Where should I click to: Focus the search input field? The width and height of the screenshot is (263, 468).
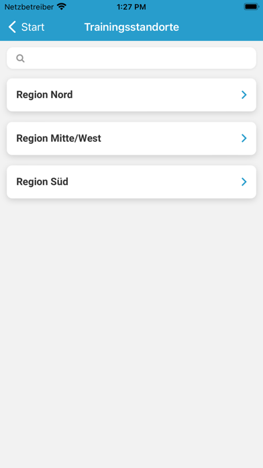[x=131, y=58]
